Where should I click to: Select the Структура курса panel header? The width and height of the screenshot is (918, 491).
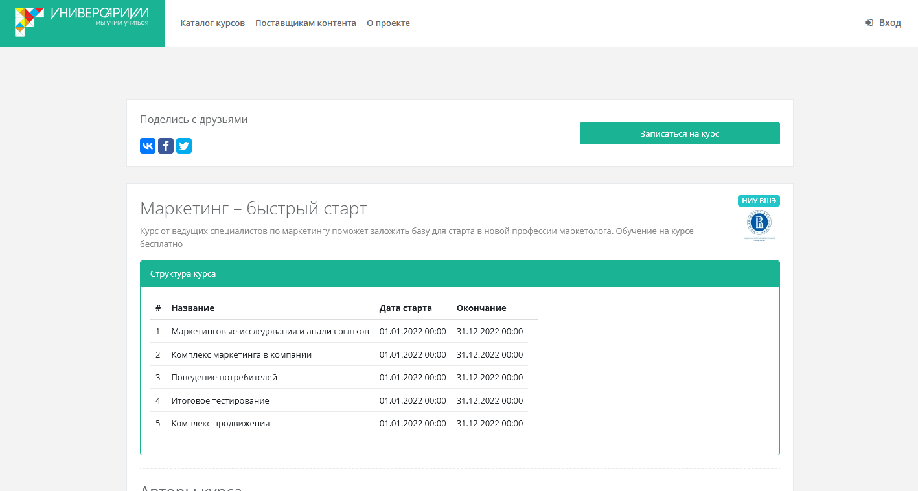(x=459, y=274)
